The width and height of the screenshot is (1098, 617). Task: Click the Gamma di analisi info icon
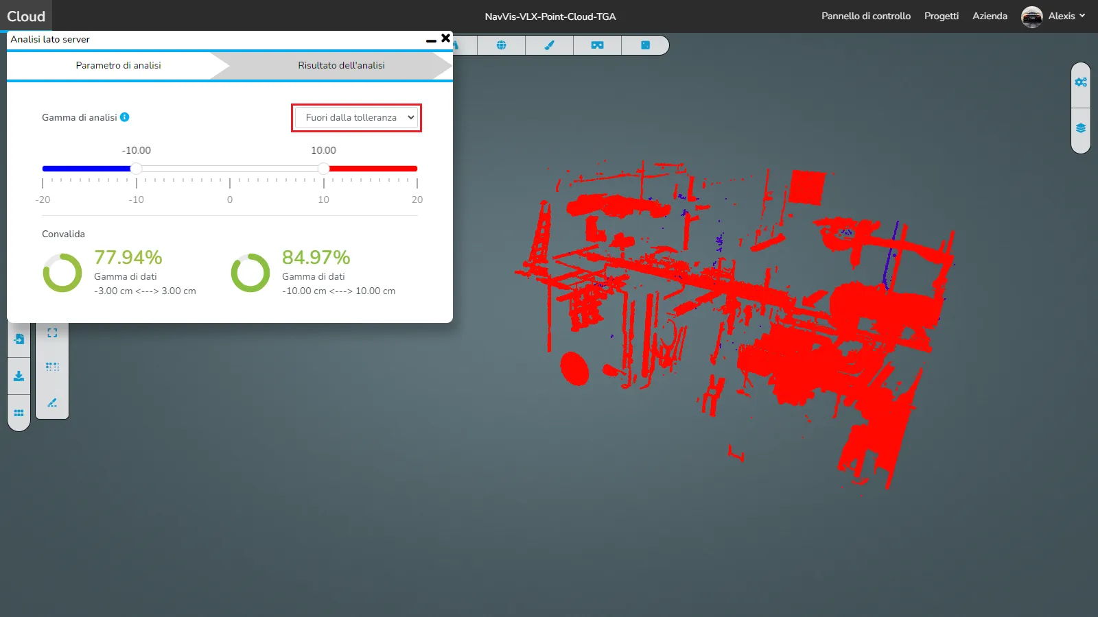pyautogui.click(x=125, y=117)
